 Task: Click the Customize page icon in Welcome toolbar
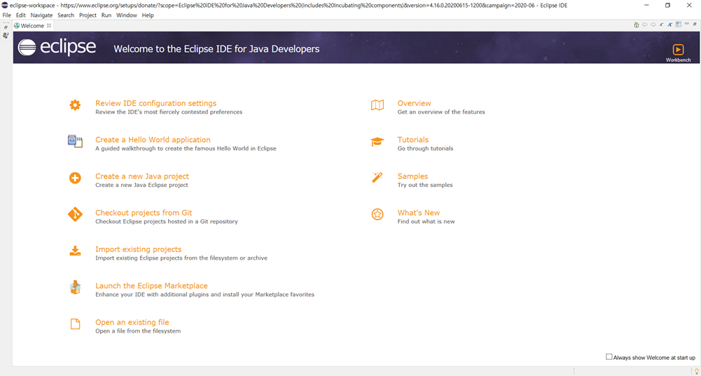click(x=678, y=25)
